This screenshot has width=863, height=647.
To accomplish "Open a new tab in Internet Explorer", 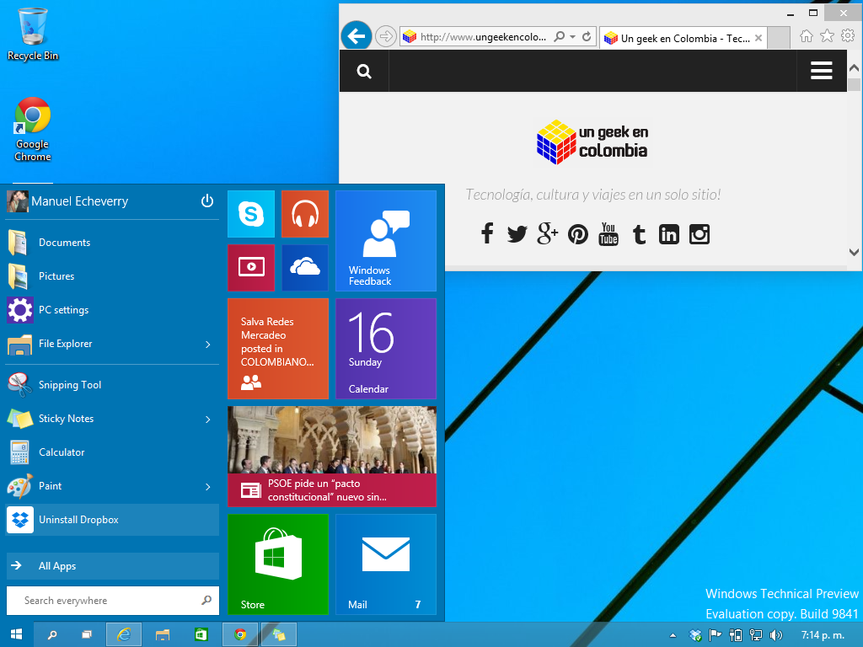I will [x=778, y=38].
